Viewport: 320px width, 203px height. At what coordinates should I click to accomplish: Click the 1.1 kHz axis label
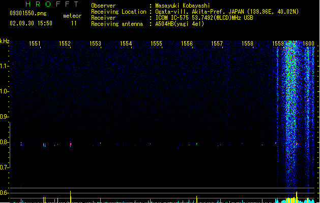[x=5, y=66]
